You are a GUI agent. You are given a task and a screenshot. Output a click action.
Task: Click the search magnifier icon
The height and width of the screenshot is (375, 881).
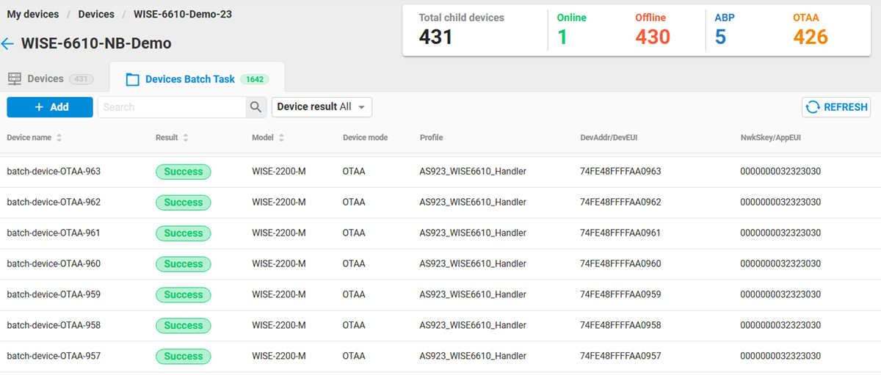tap(255, 107)
